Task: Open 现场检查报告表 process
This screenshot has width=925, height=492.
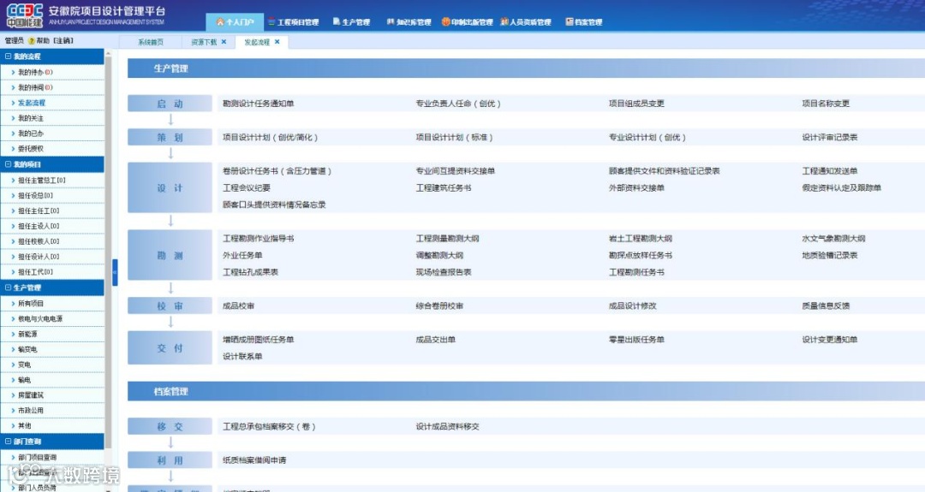Action: coord(444,272)
